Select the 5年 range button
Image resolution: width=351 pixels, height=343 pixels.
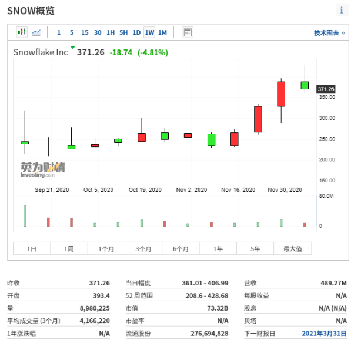click(x=255, y=248)
